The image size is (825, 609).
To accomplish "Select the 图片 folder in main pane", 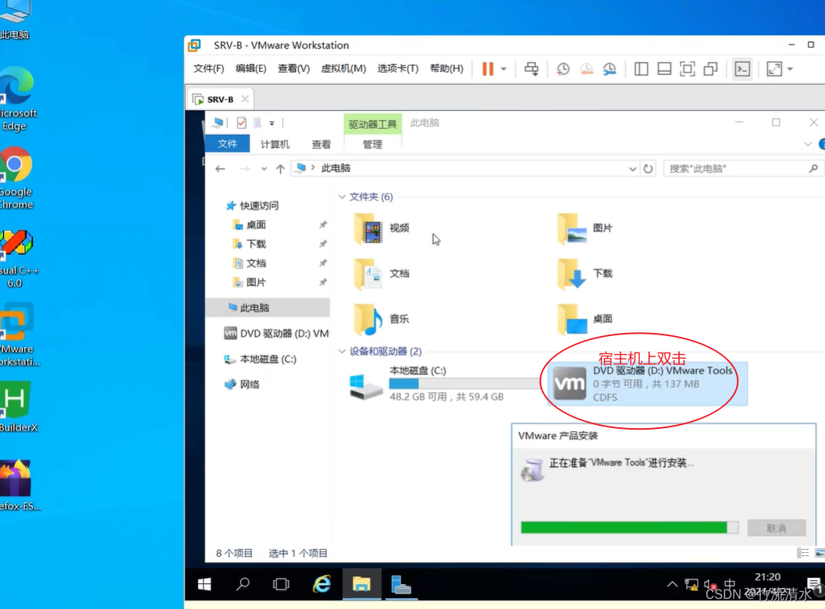I will click(x=585, y=228).
